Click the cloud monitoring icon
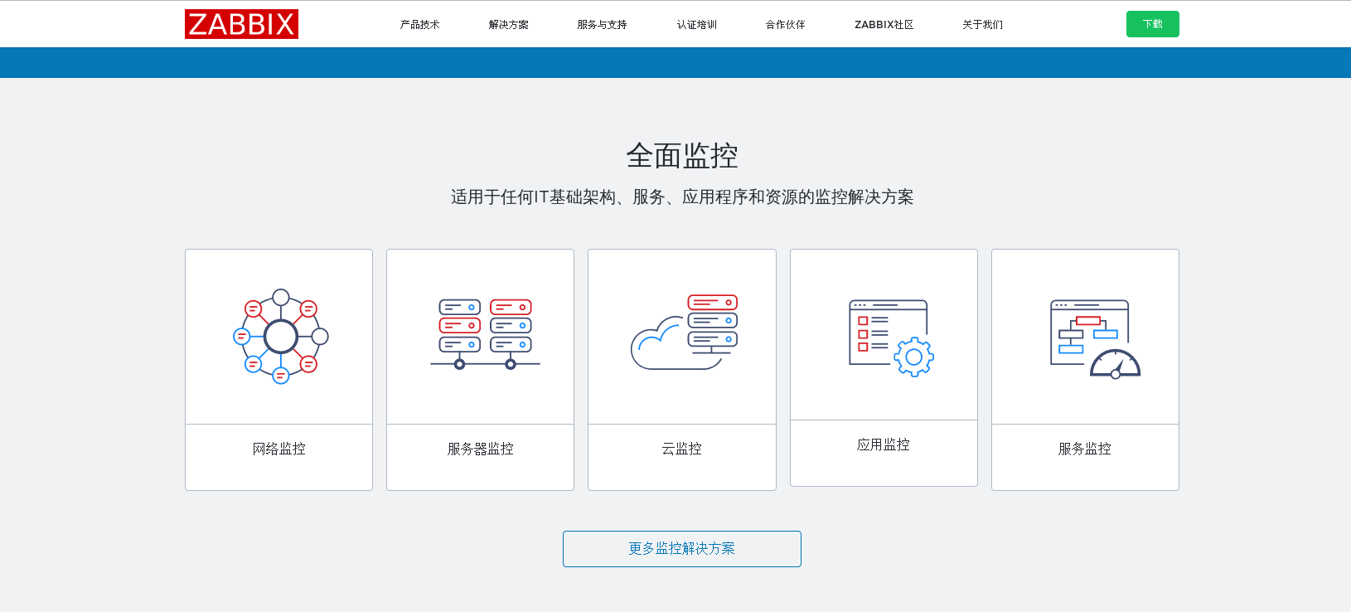The image size is (1351, 612). click(684, 332)
